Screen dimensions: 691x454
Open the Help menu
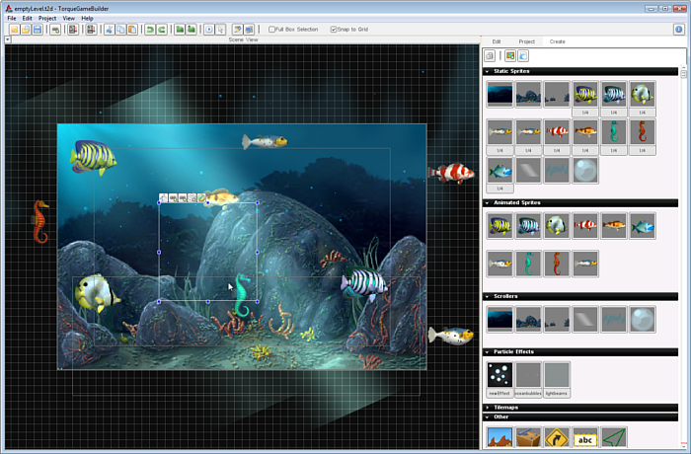(x=87, y=18)
